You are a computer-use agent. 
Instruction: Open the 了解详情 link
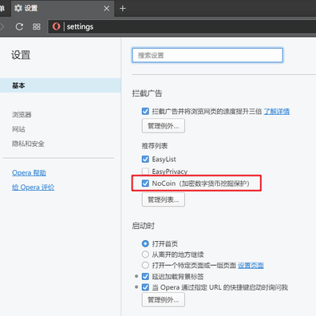coord(277,111)
